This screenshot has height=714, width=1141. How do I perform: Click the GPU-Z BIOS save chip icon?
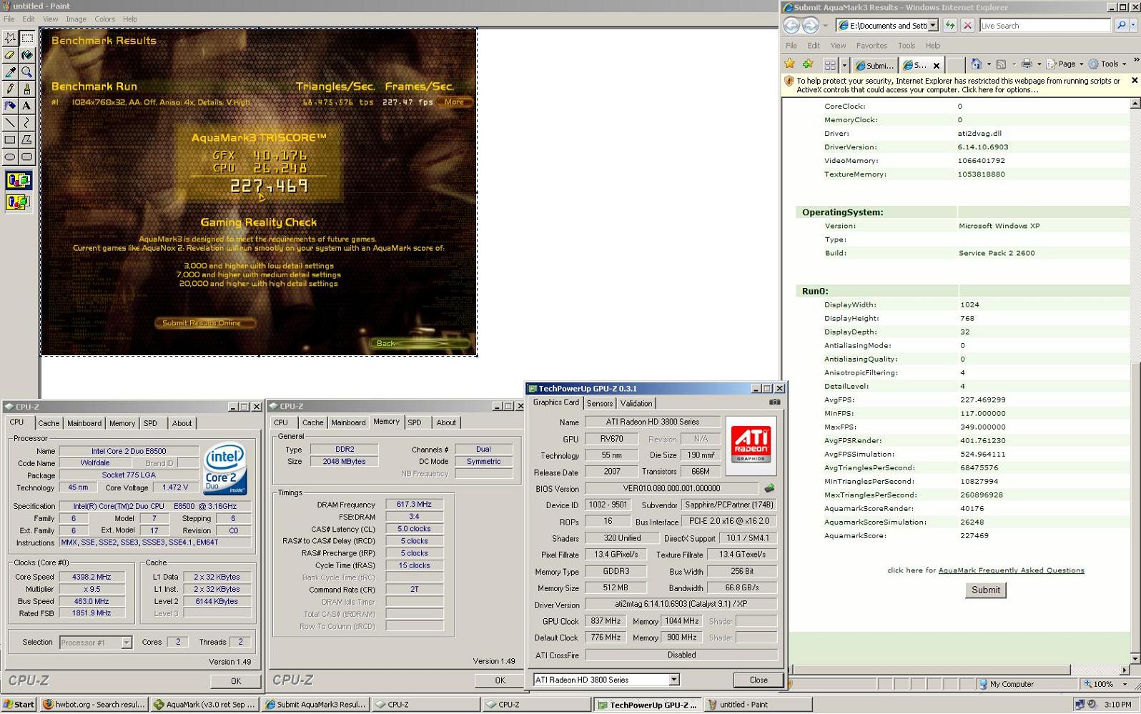pos(769,489)
